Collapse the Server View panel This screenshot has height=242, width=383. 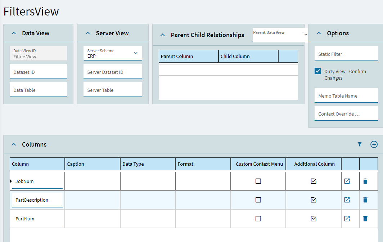(88, 33)
